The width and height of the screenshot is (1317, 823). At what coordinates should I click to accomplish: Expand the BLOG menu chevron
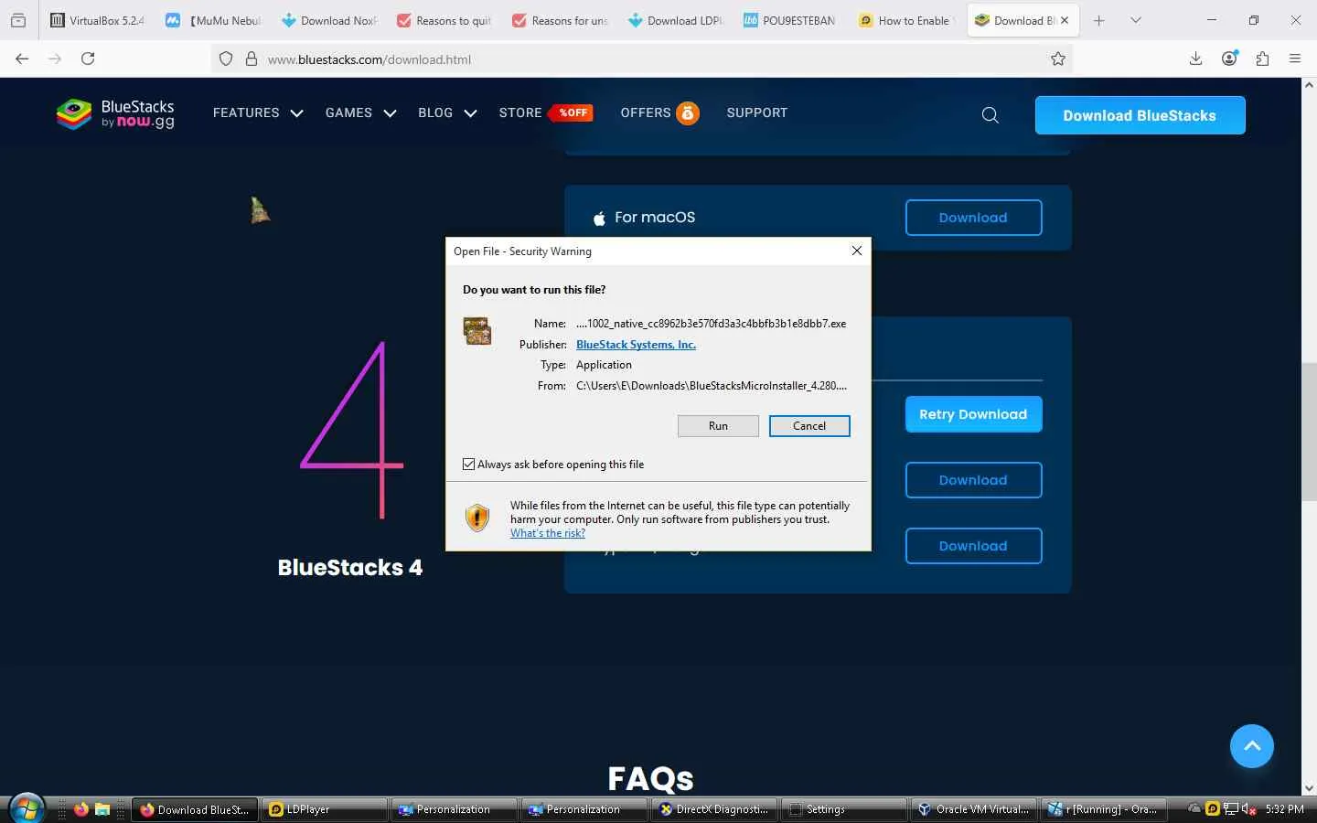click(x=470, y=113)
